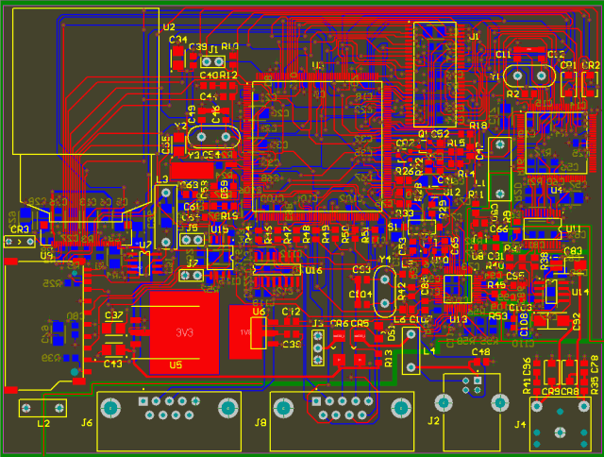Click the CR3 diode footprint
The height and width of the screenshot is (457, 604).
coord(19,242)
